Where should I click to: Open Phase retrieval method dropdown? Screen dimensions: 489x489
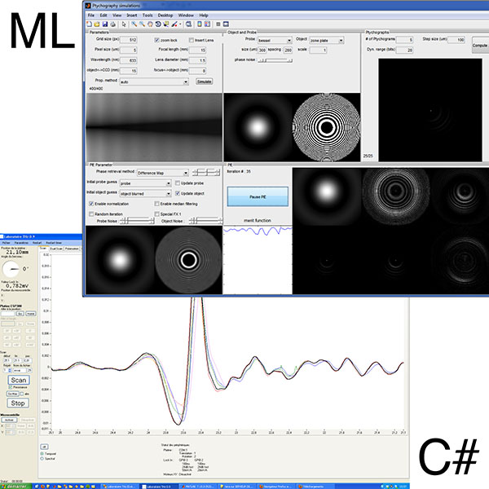(163, 173)
